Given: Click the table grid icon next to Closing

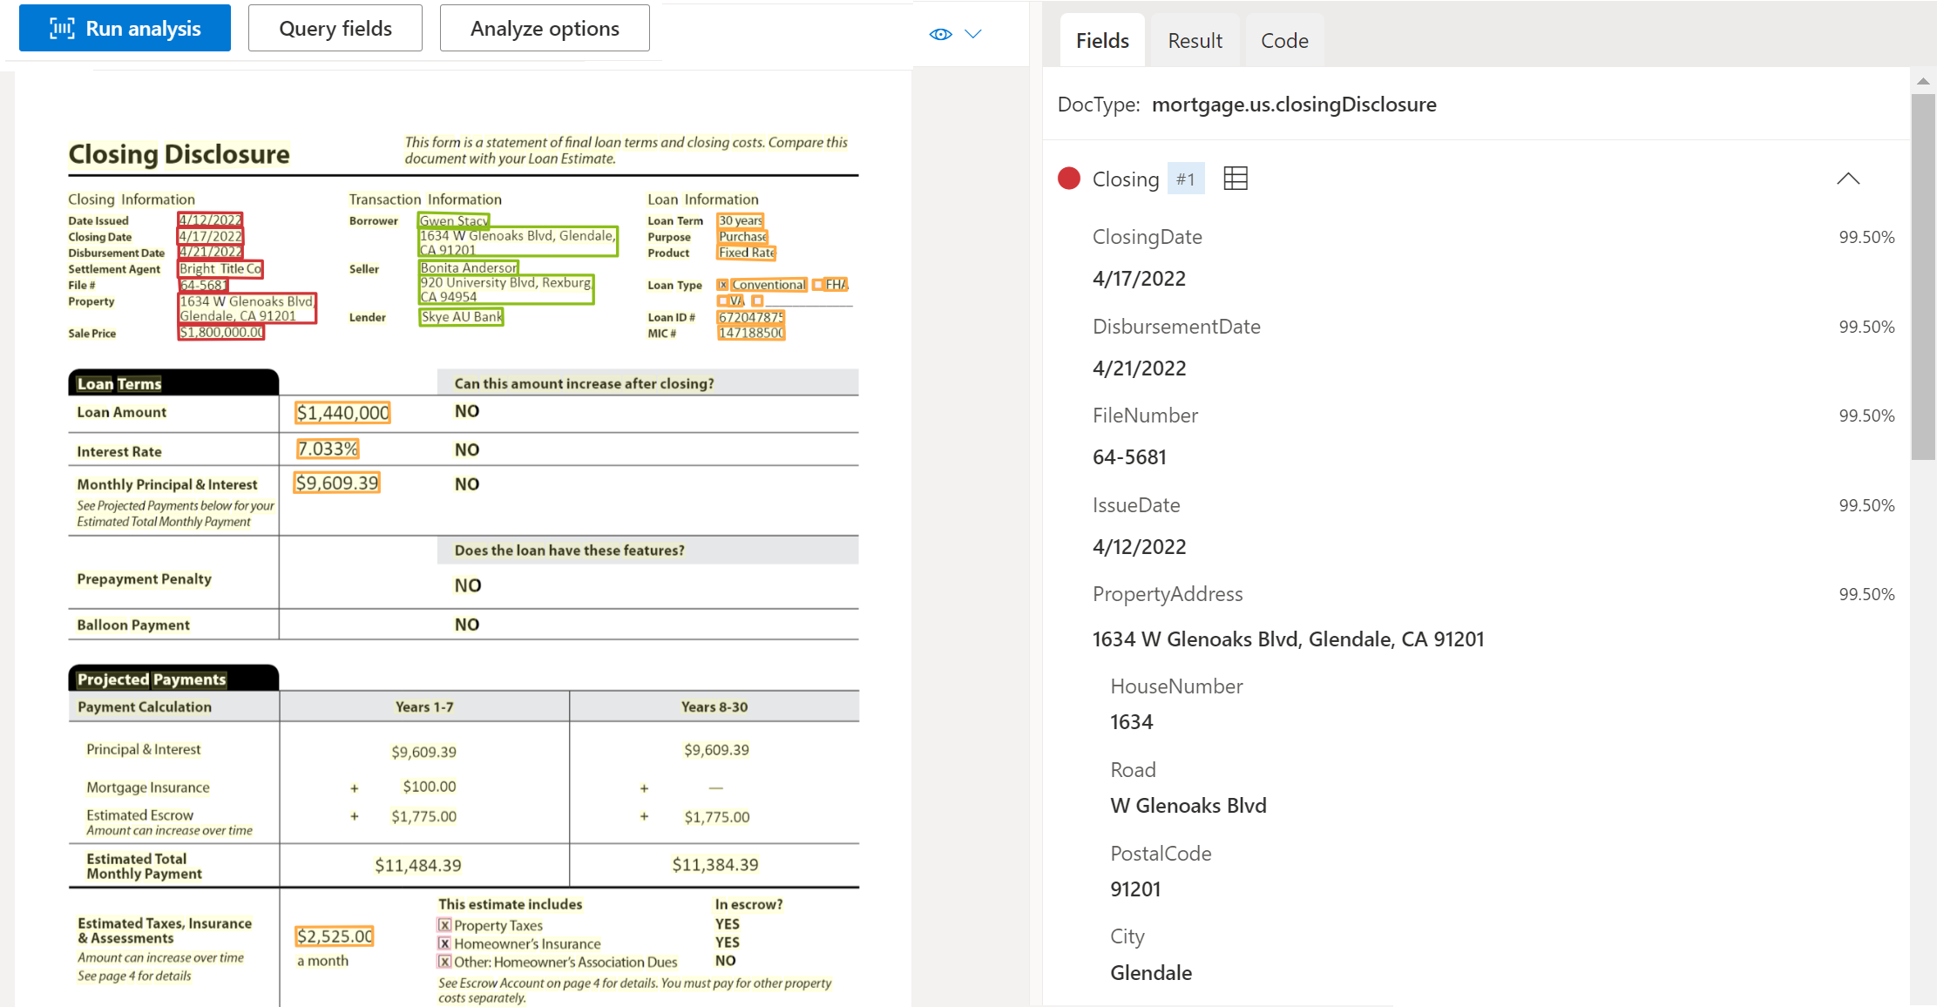Looking at the screenshot, I should (x=1232, y=179).
